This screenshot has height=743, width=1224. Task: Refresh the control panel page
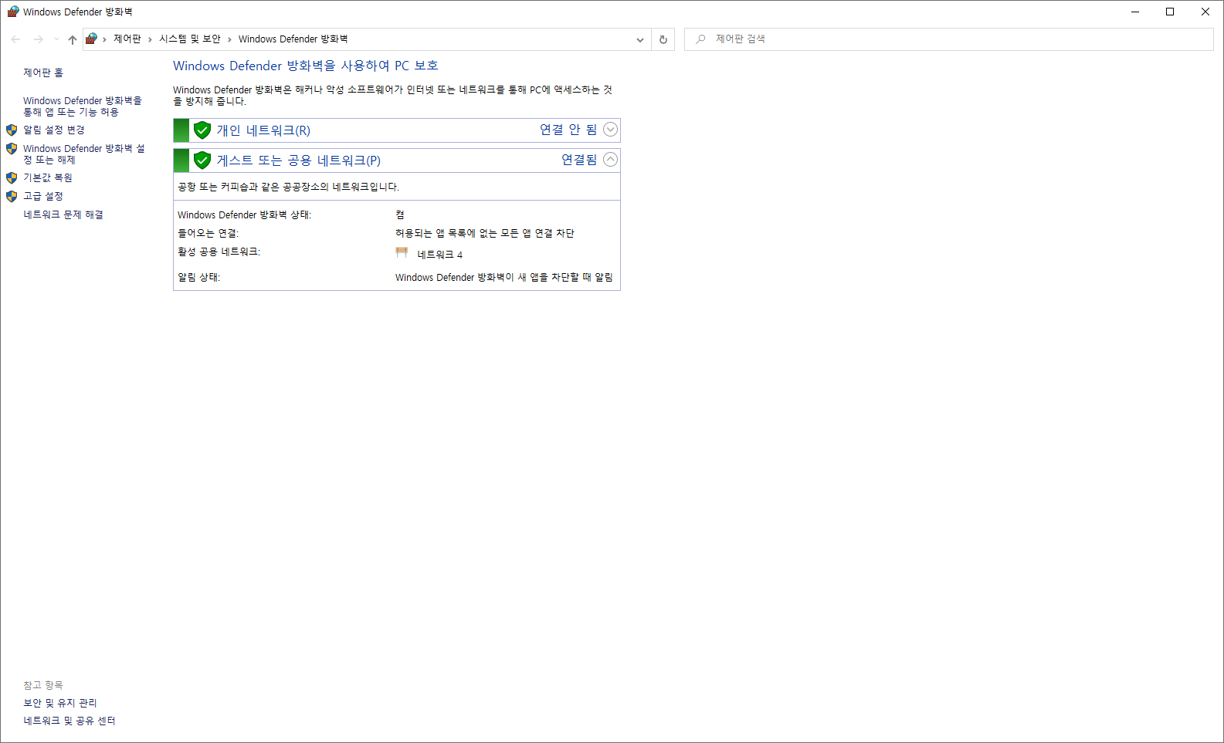pos(663,39)
